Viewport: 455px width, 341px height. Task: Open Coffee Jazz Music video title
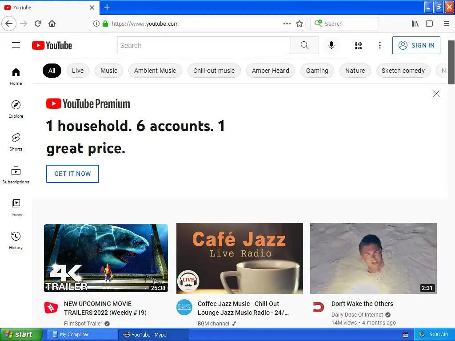click(243, 308)
